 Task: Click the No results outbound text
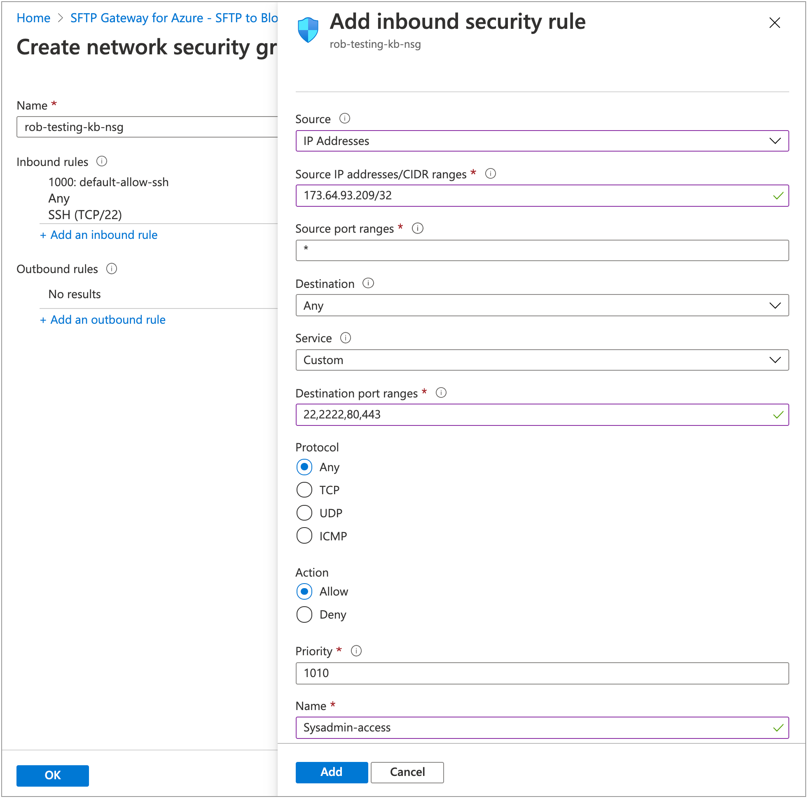[x=75, y=294]
